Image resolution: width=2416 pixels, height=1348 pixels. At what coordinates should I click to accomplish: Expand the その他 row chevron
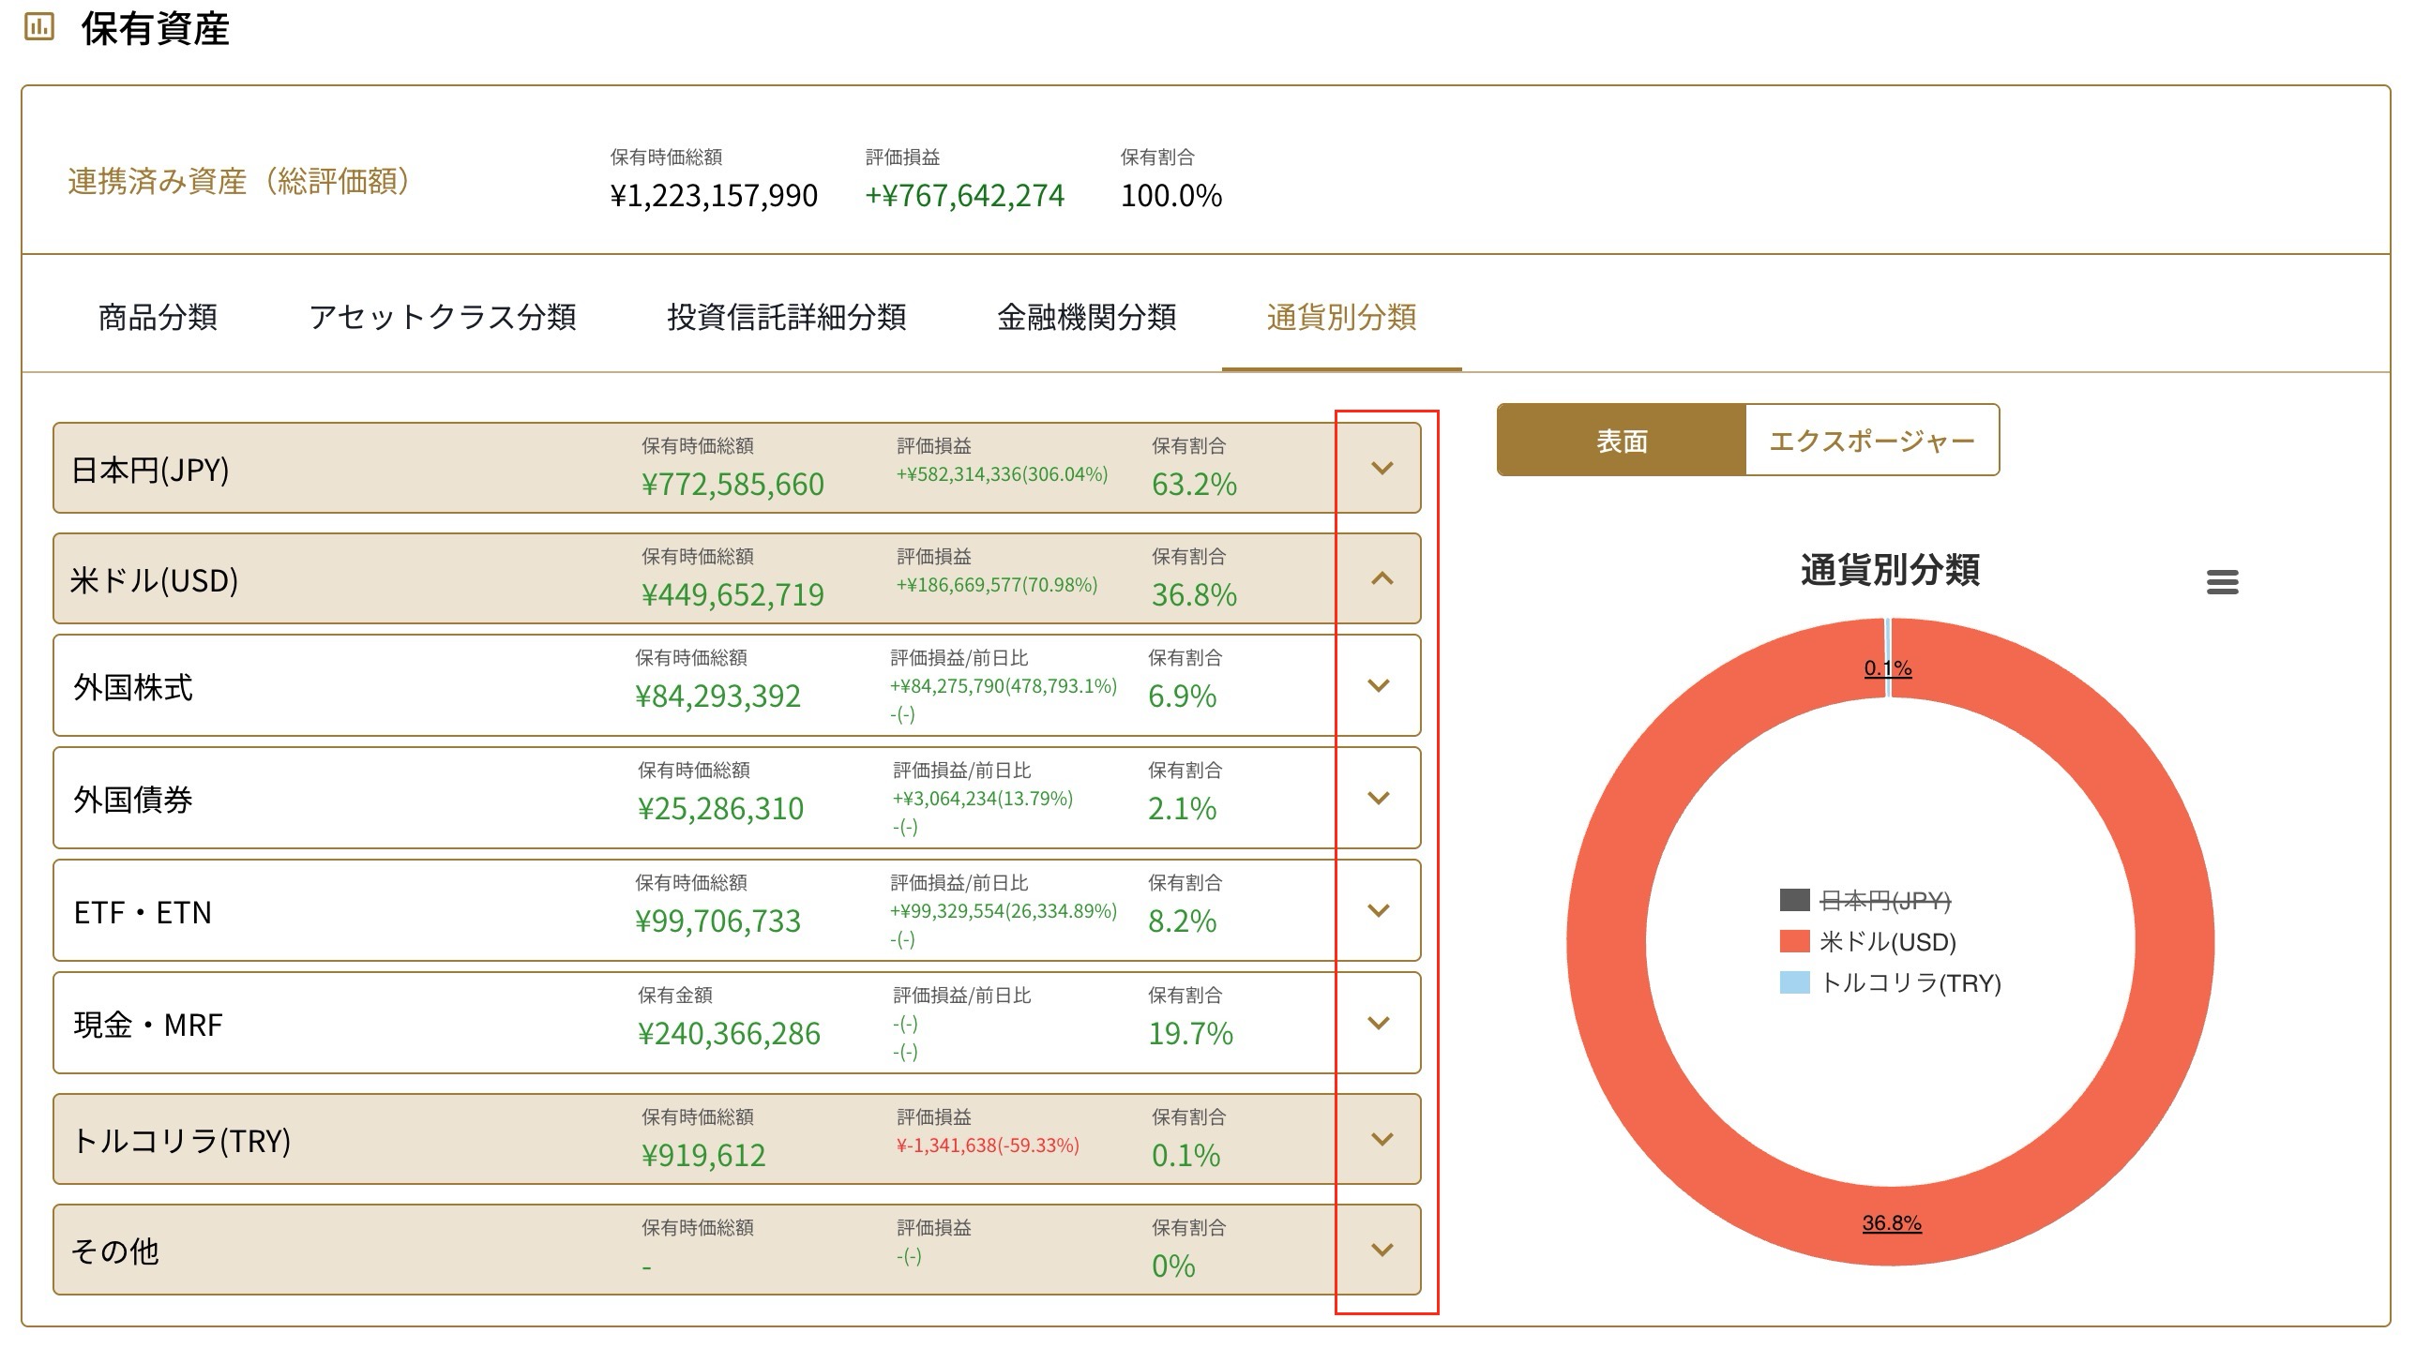pos(1382,1250)
